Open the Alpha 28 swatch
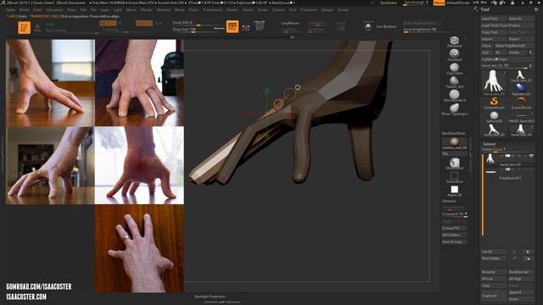The width and height of the screenshot is (543, 305). (454, 191)
